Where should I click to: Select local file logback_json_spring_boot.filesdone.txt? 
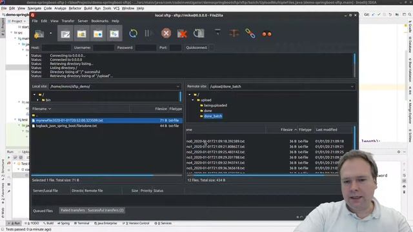click(106, 126)
